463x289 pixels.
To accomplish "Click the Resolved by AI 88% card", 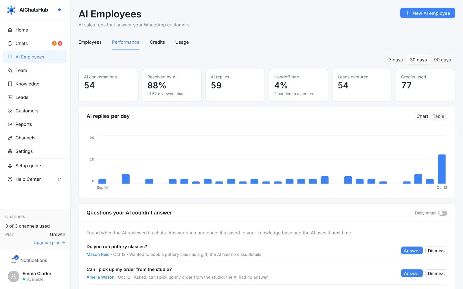I will [x=172, y=85].
